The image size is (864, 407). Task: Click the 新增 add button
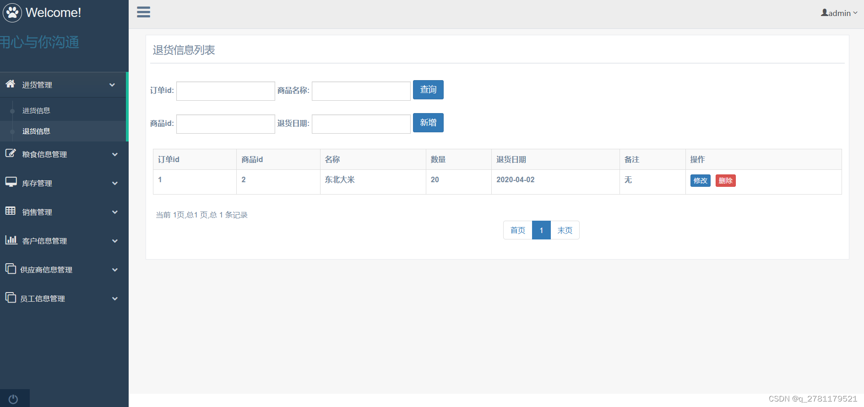coord(428,123)
